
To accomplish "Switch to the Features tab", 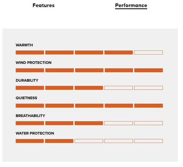I will coord(43,5).
